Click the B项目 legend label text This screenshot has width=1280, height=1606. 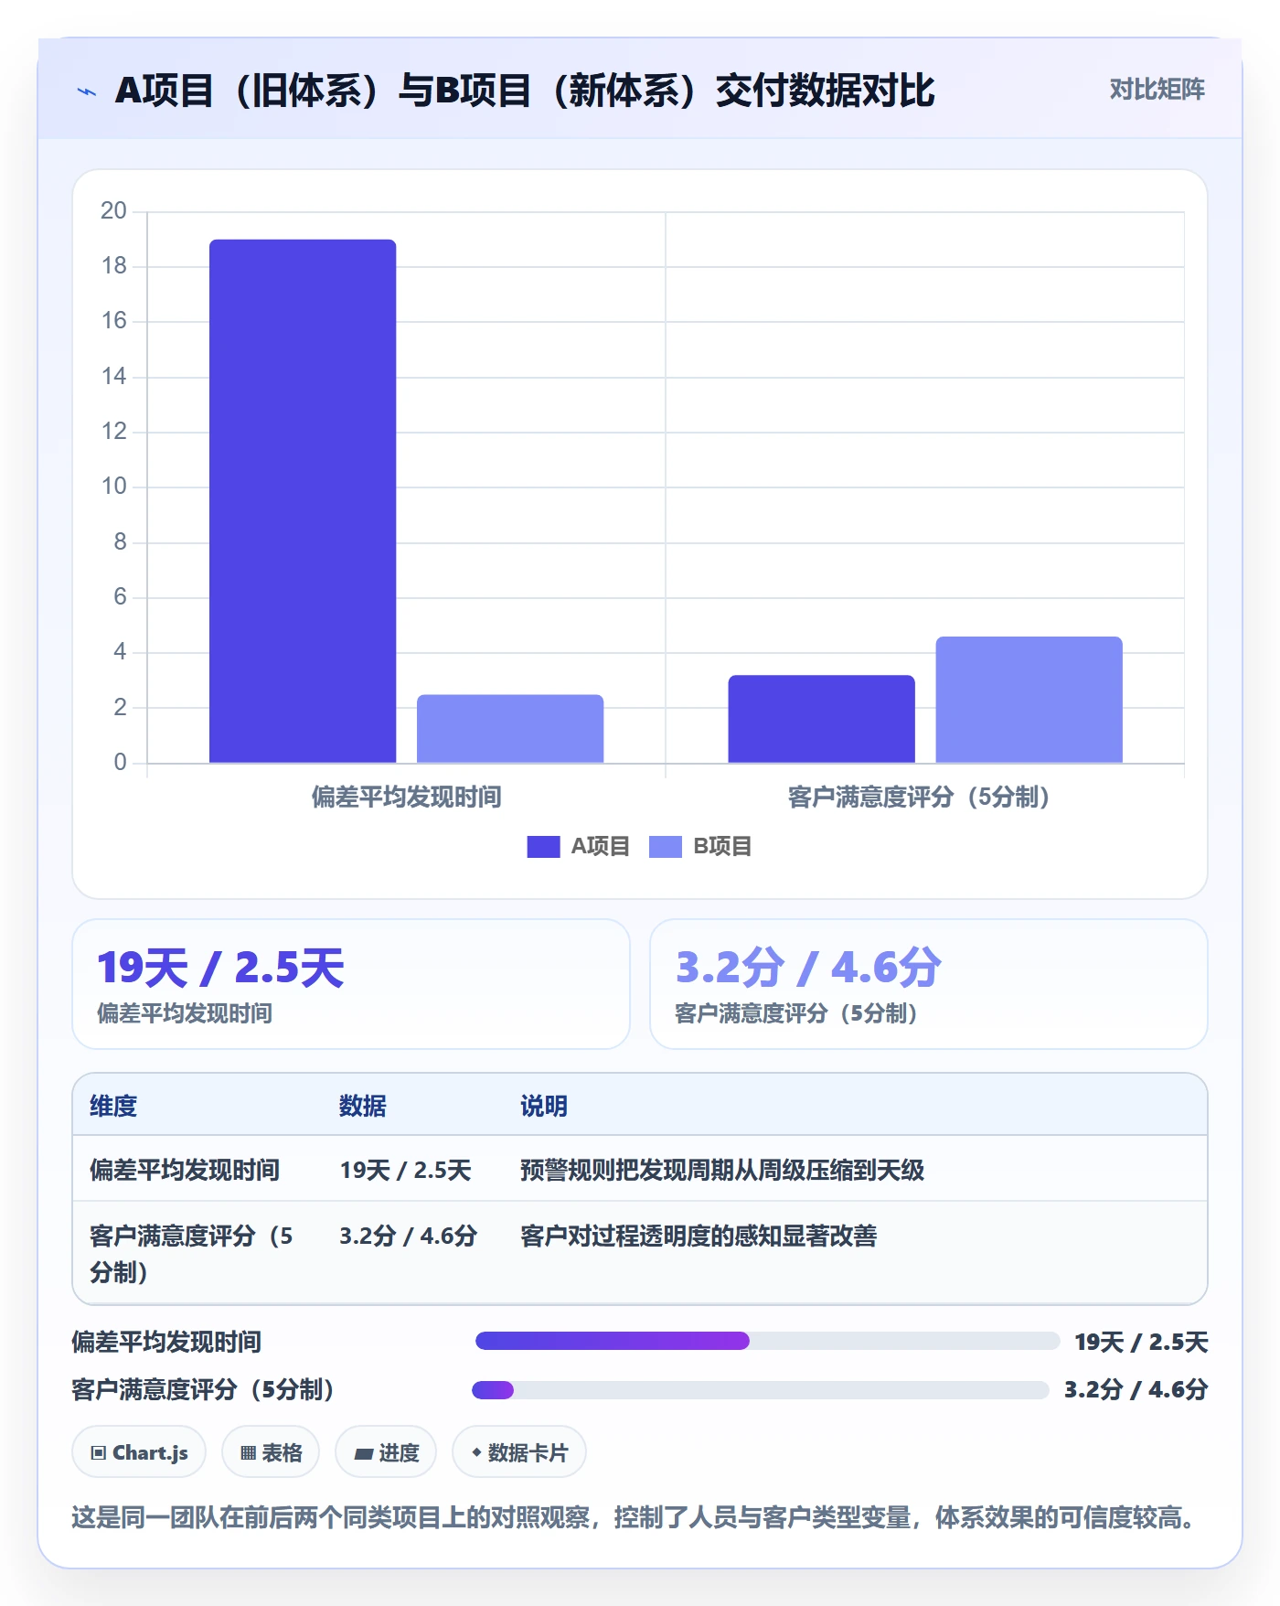[722, 847]
